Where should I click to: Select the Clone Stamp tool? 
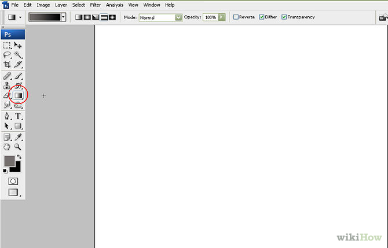point(7,86)
